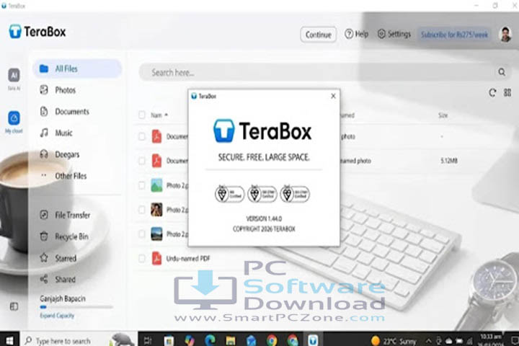Open the Windows Start menu
The height and width of the screenshot is (346, 519).
tap(9, 340)
